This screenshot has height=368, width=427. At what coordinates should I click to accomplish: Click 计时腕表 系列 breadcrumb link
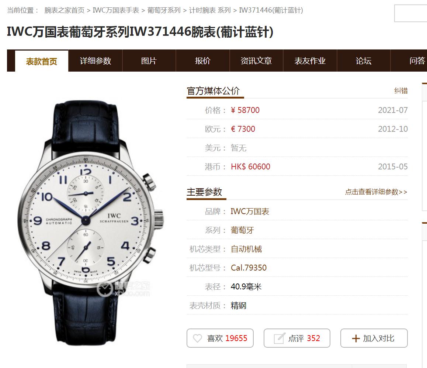coord(210,10)
